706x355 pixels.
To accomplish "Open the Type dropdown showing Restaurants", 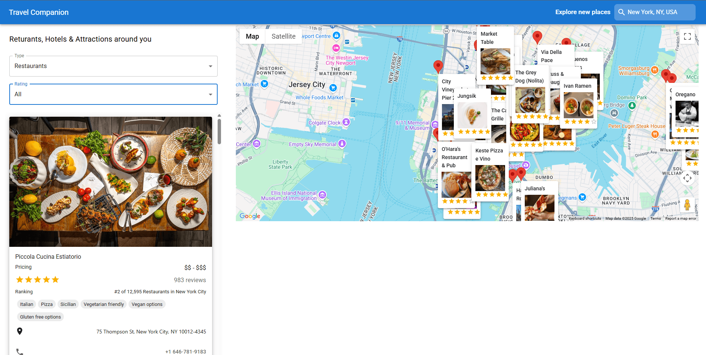I will tap(113, 66).
